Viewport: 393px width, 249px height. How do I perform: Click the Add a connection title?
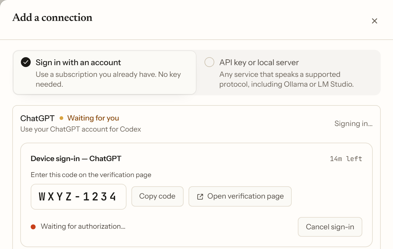(x=53, y=18)
